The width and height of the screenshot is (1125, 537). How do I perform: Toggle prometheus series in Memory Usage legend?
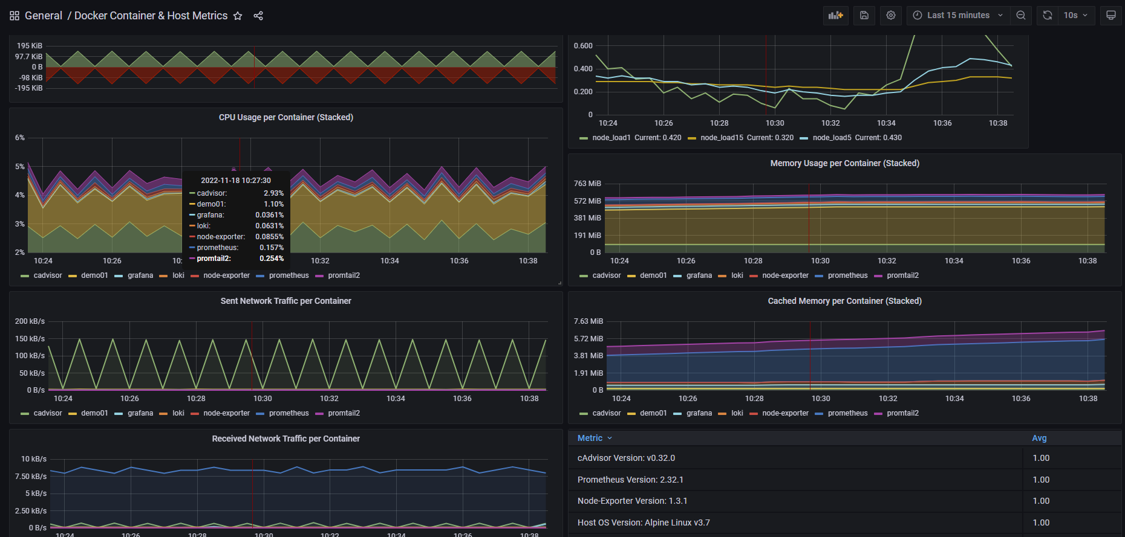847,275
